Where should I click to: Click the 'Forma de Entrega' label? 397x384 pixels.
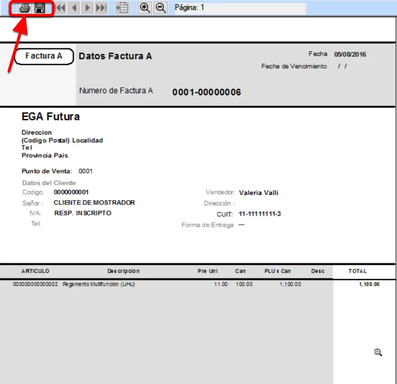click(207, 225)
